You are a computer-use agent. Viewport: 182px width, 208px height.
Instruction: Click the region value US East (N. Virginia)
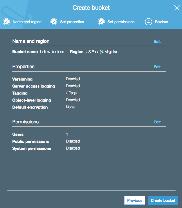pyautogui.click(x=101, y=52)
